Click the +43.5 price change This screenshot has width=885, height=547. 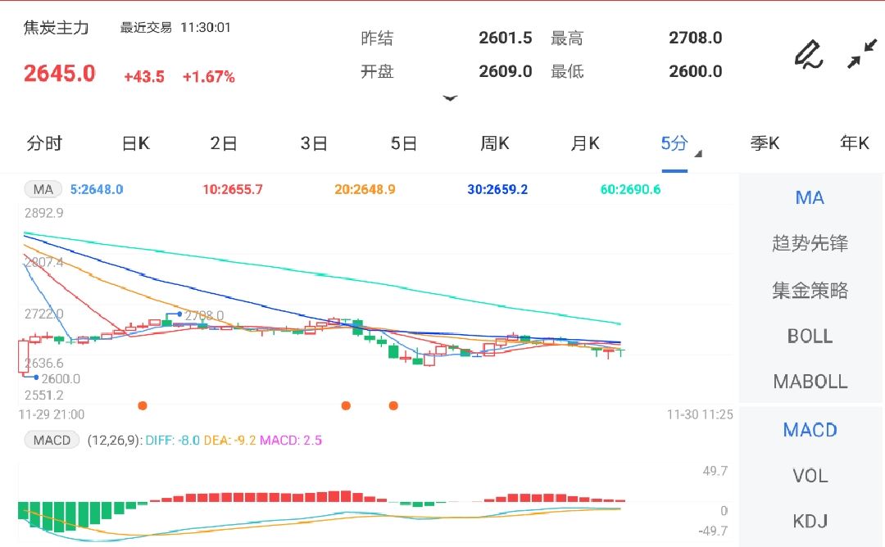point(144,77)
